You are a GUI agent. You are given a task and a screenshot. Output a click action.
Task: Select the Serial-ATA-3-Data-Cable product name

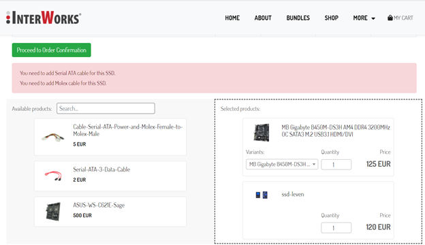pyautogui.click(x=101, y=169)
